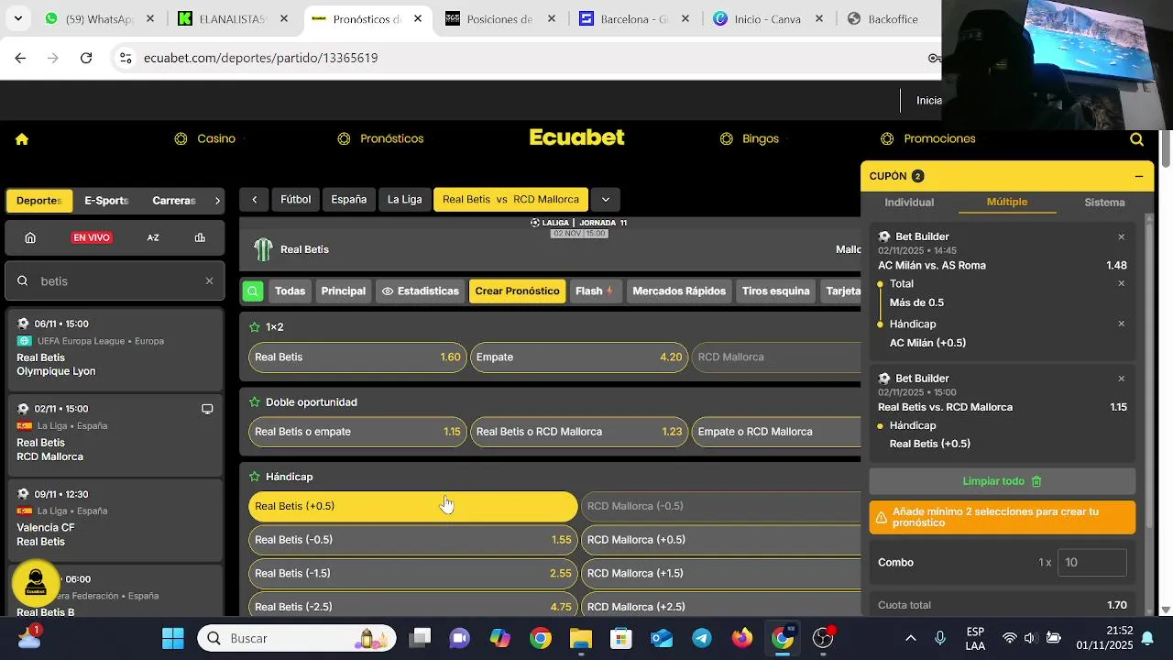1173x660 pixels.
Task: Favorite the Hándicap market star
Action: coord(255,478)
